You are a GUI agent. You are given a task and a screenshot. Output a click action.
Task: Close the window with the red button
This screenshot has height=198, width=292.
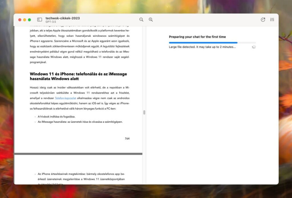tap(20, 20)
